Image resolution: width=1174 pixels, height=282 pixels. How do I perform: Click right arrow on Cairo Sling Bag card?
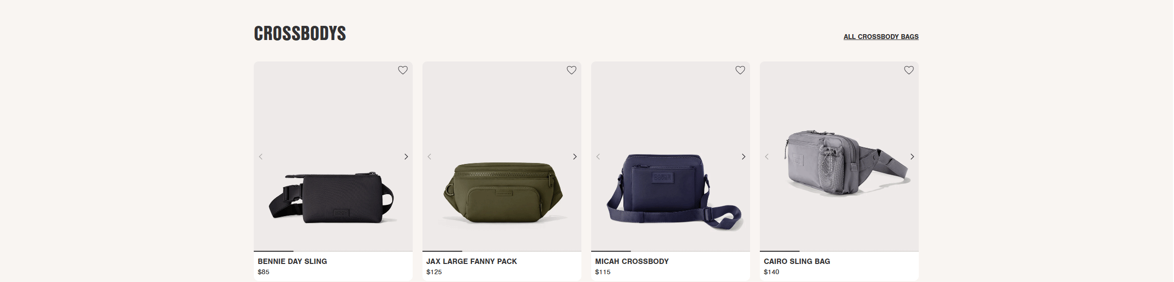tap(912, 157)
